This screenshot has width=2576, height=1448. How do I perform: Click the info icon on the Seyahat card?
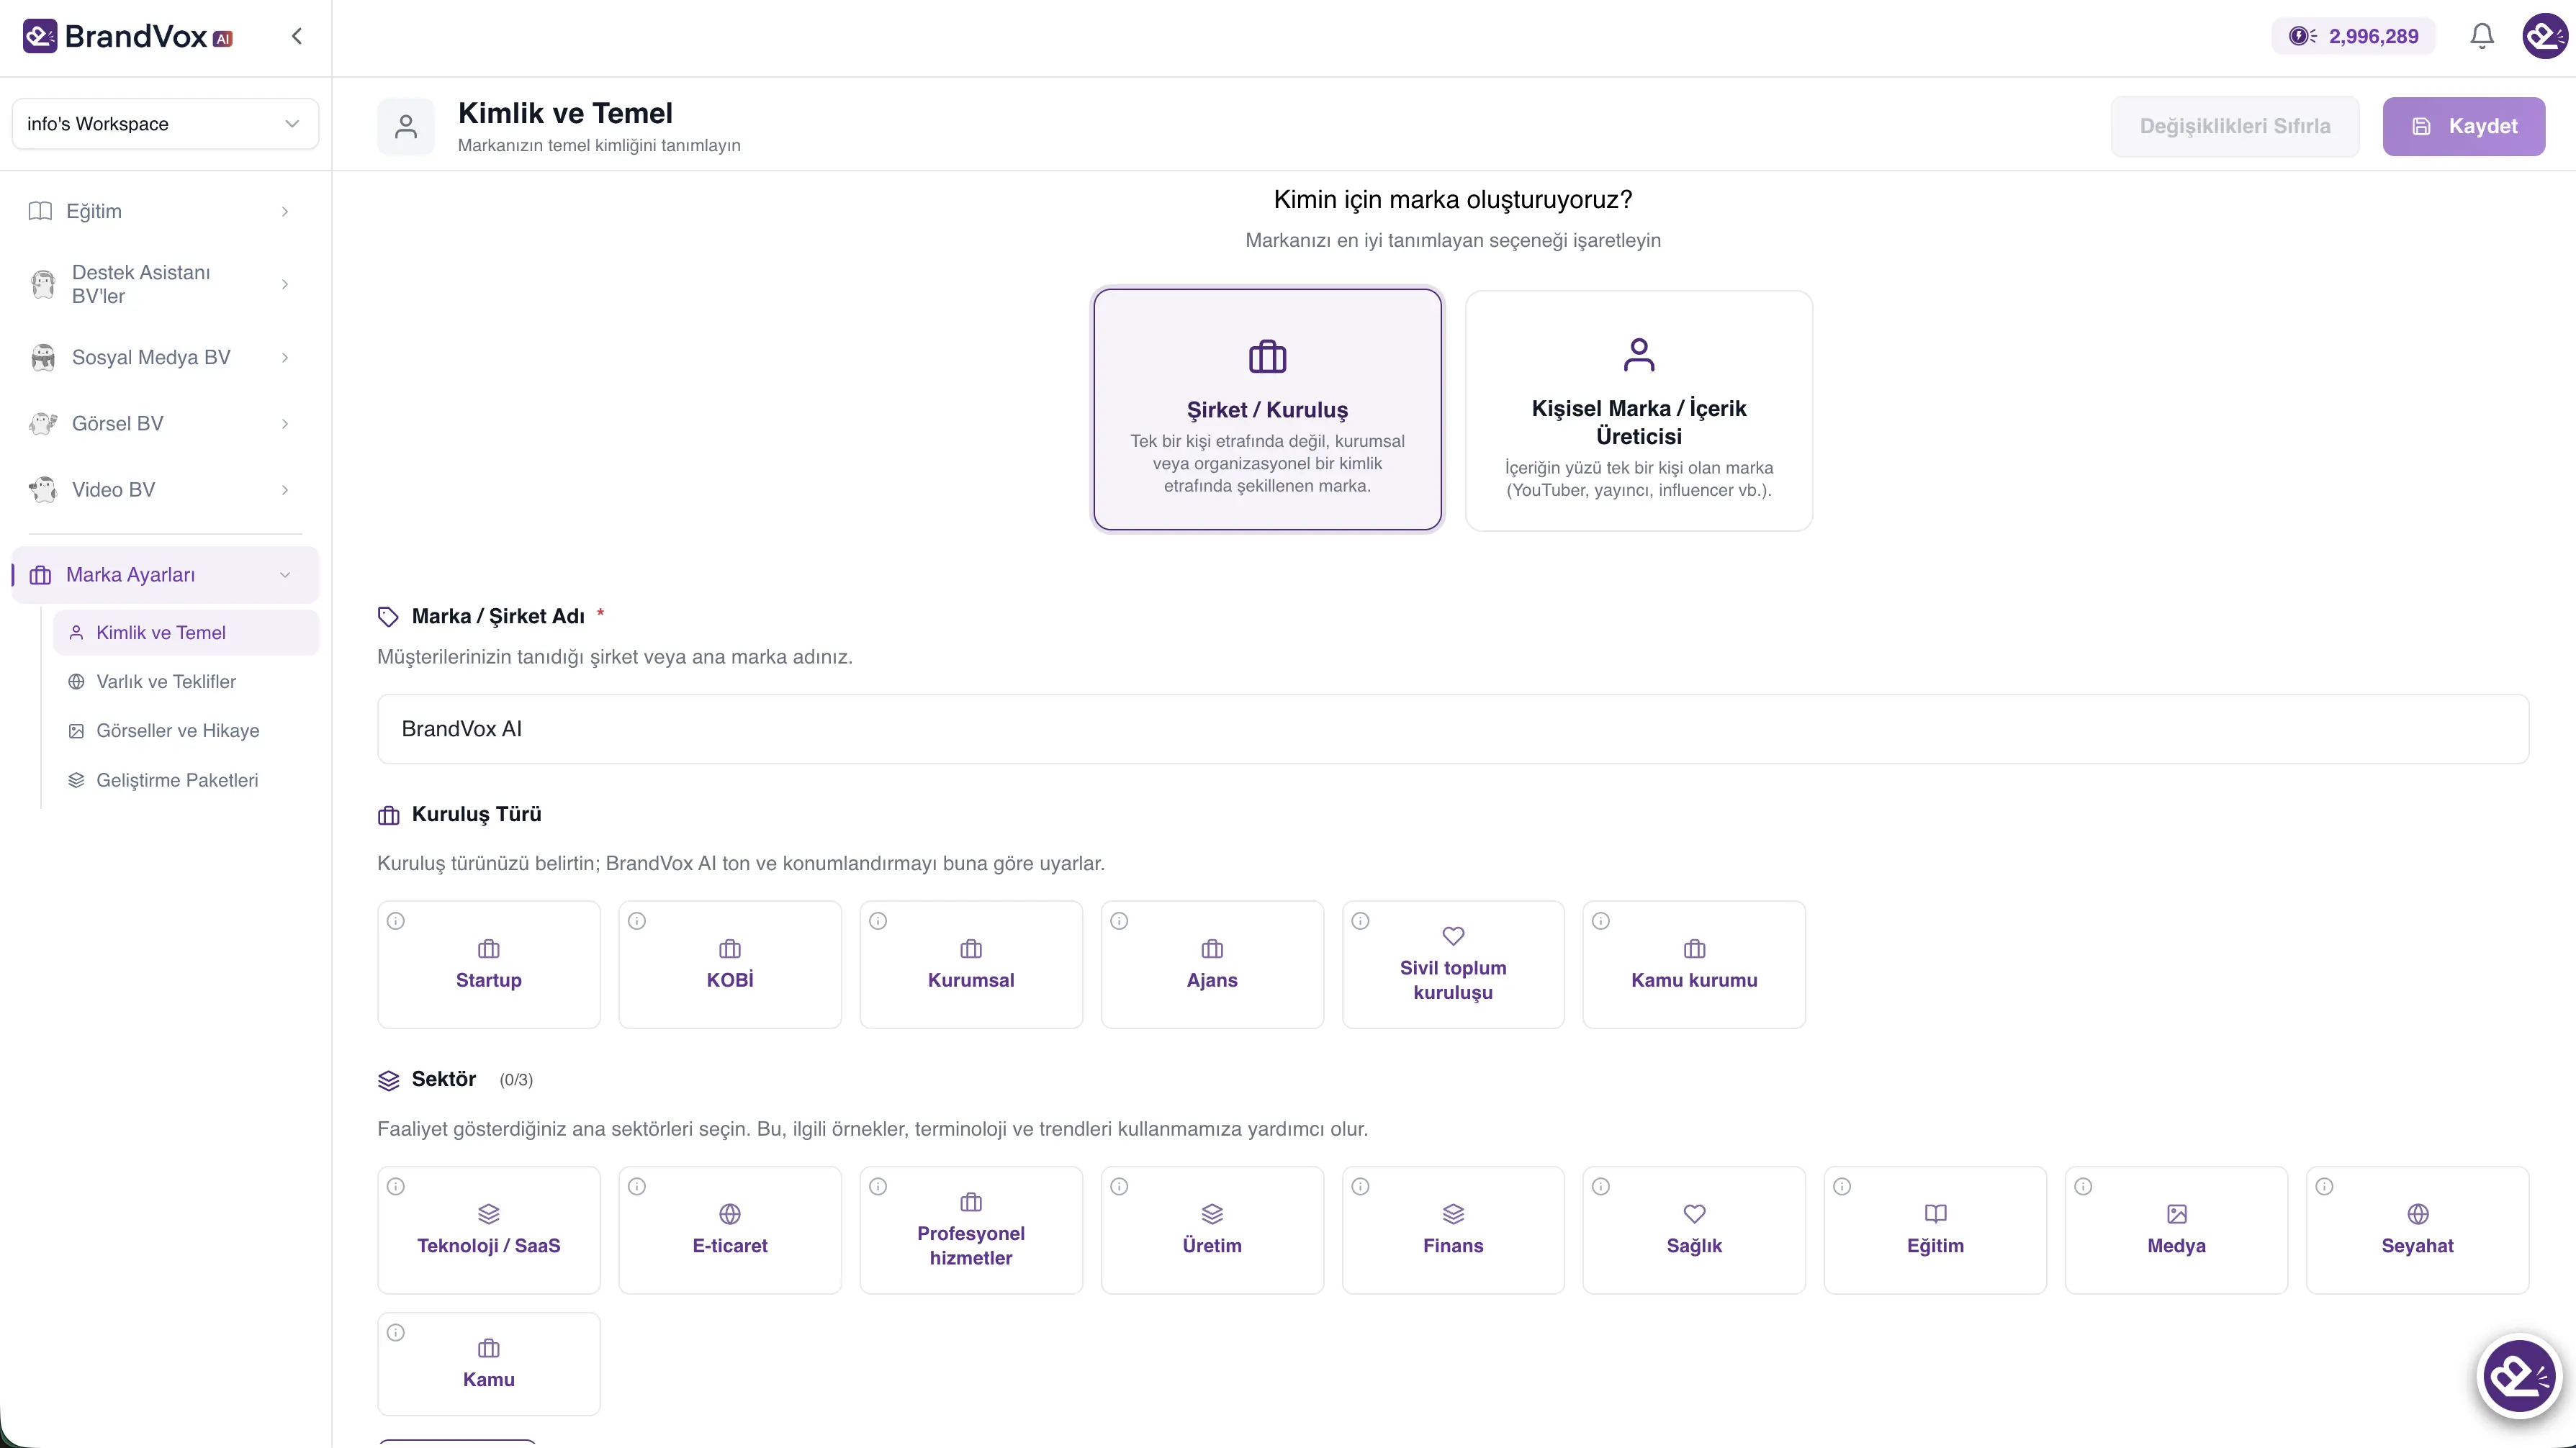click(2324, 1186)
